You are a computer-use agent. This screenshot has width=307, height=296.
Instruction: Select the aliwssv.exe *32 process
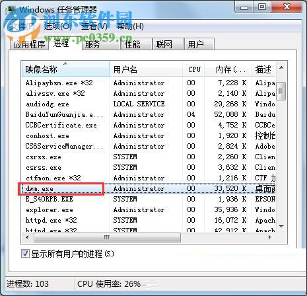pos(149,93)
